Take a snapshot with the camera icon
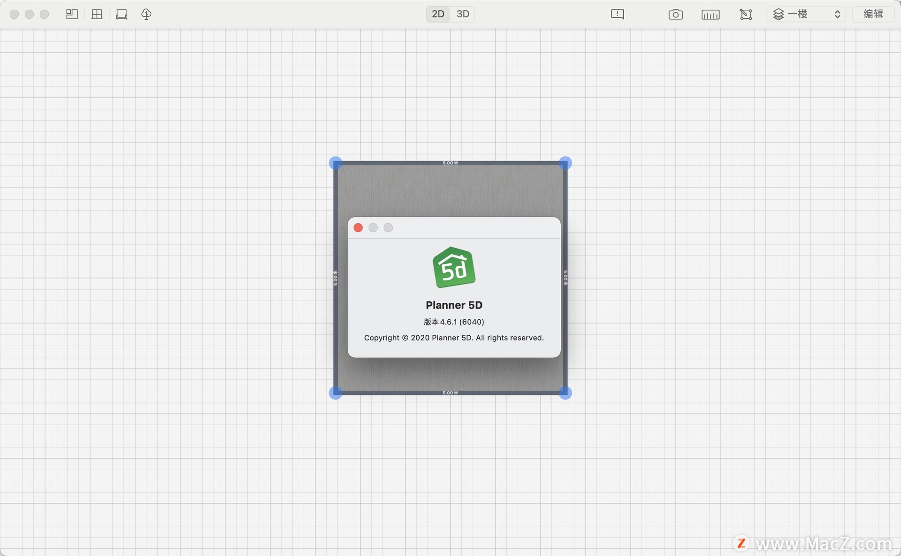The height and width of the screenshot is (556, 901). click(x=675, y=15)
